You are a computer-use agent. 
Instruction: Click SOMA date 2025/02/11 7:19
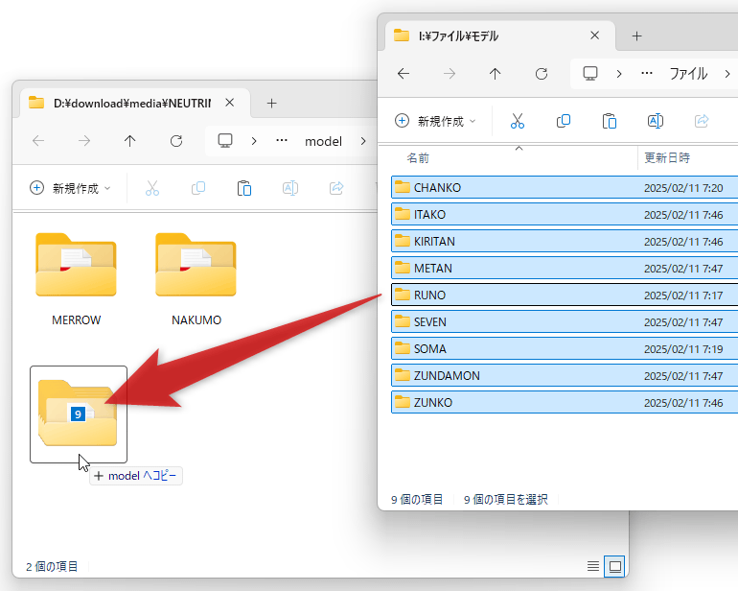[x=683, y=349]
